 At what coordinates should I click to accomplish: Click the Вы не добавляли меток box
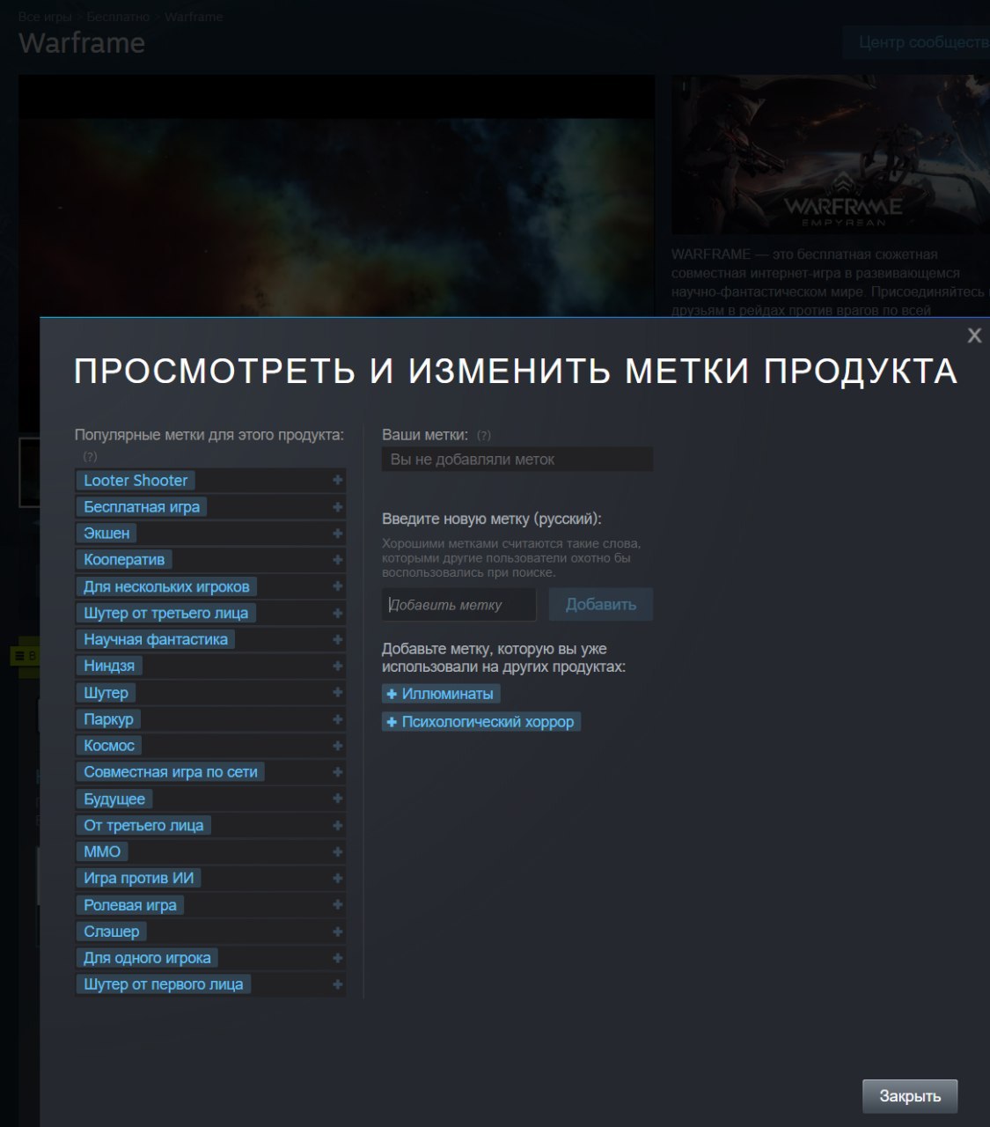coord(517,460)
